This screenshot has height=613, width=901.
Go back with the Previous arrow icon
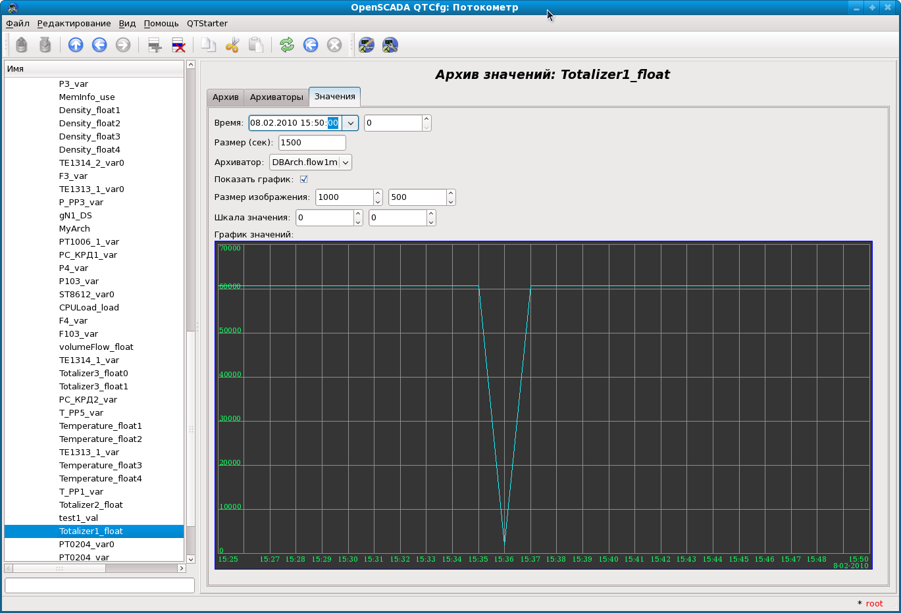coord(99,45)
